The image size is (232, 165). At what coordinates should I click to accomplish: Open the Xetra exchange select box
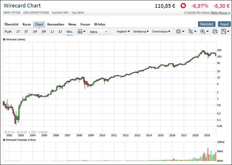coord(98,32)
